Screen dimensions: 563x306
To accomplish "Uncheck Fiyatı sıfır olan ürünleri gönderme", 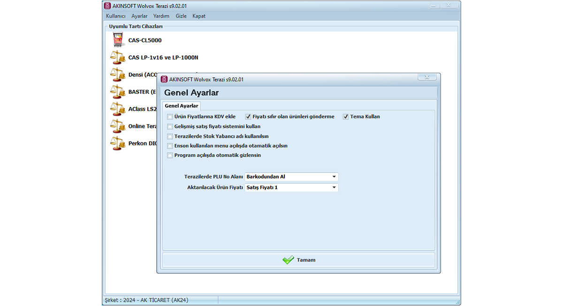I will tap(248, 117).
